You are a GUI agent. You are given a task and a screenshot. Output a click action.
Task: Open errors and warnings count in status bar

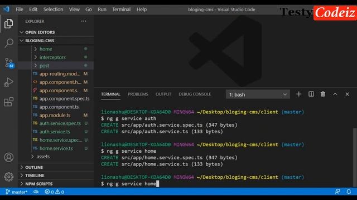55,192
